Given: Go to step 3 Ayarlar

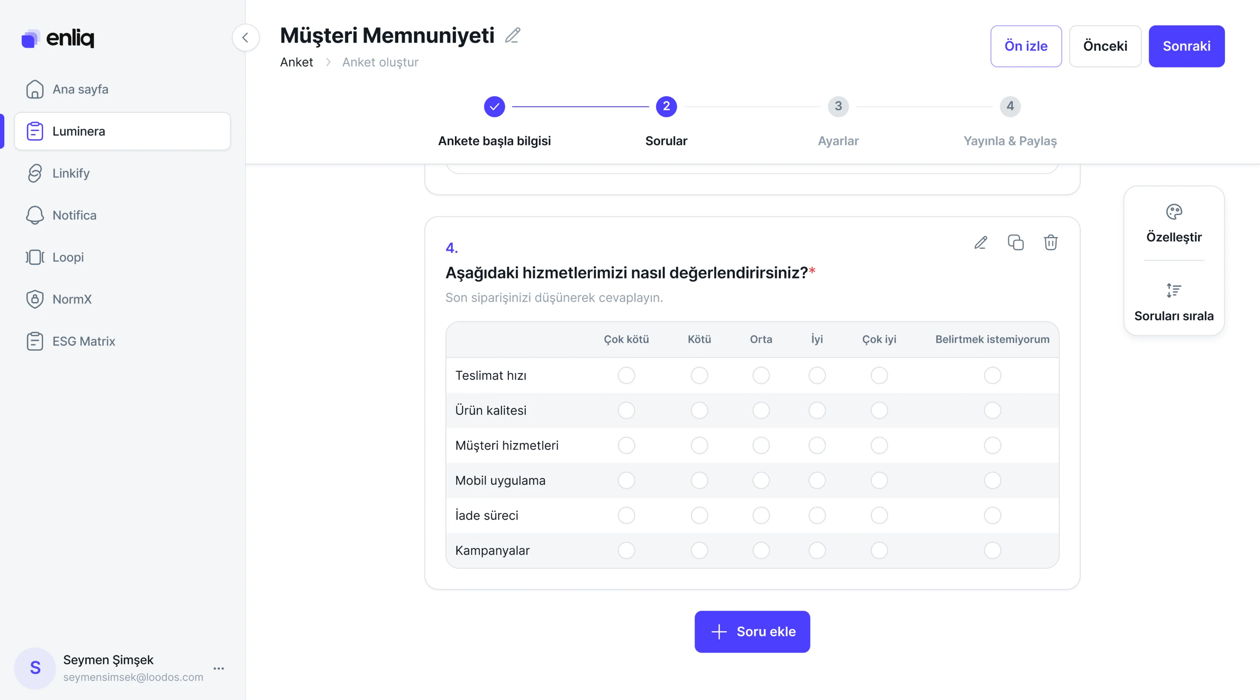Looking at the screenshot, I should click(838, 106).
